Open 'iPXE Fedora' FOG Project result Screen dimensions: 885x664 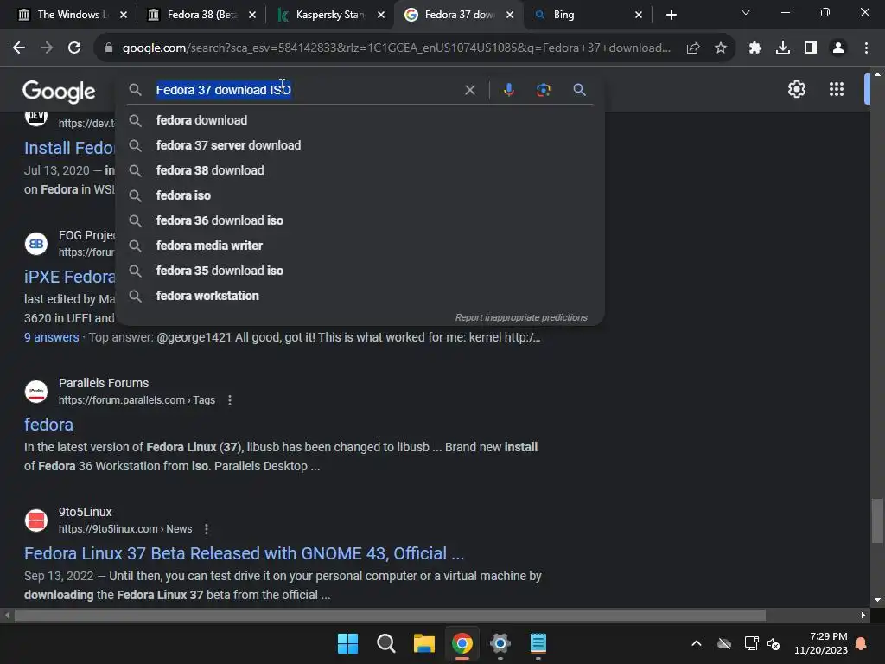coord(69,277)
